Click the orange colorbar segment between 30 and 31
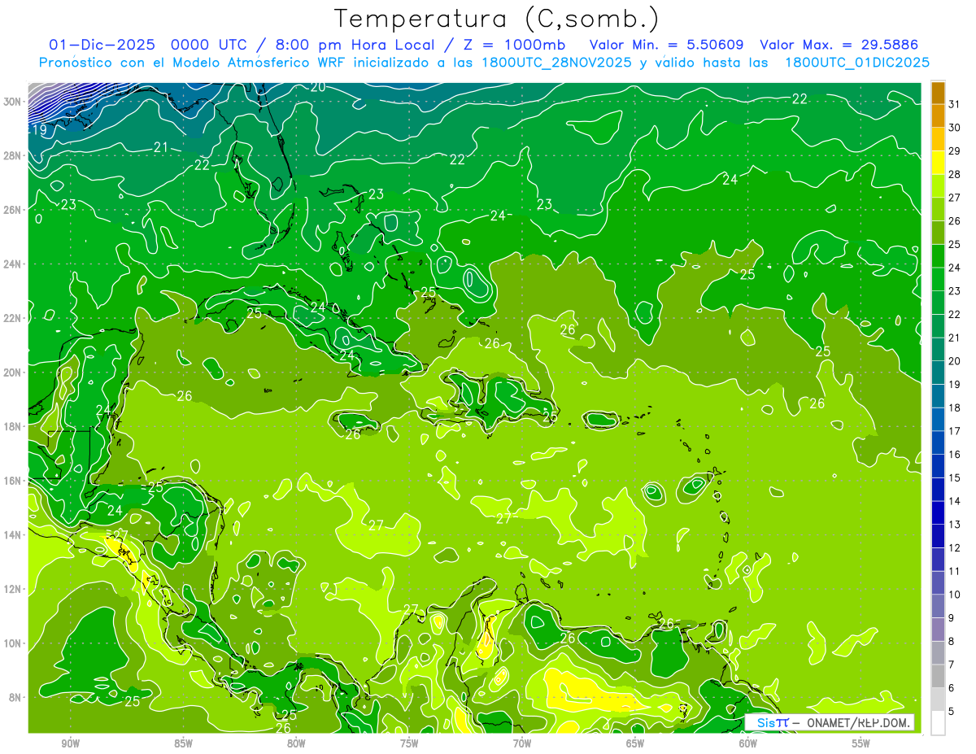The height and width of the screenshot is (754, 976). point(938,116)
